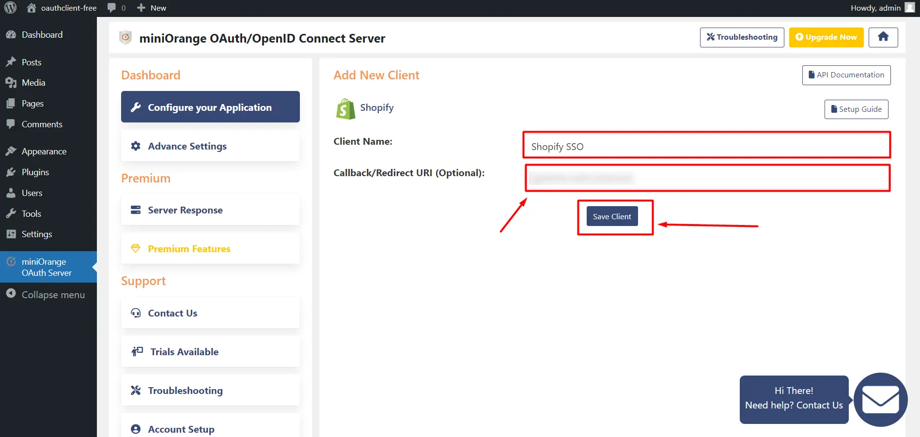Screen dimensions: 920x437
Task: Open Pages in the sidebar
Action: (48, 104)
